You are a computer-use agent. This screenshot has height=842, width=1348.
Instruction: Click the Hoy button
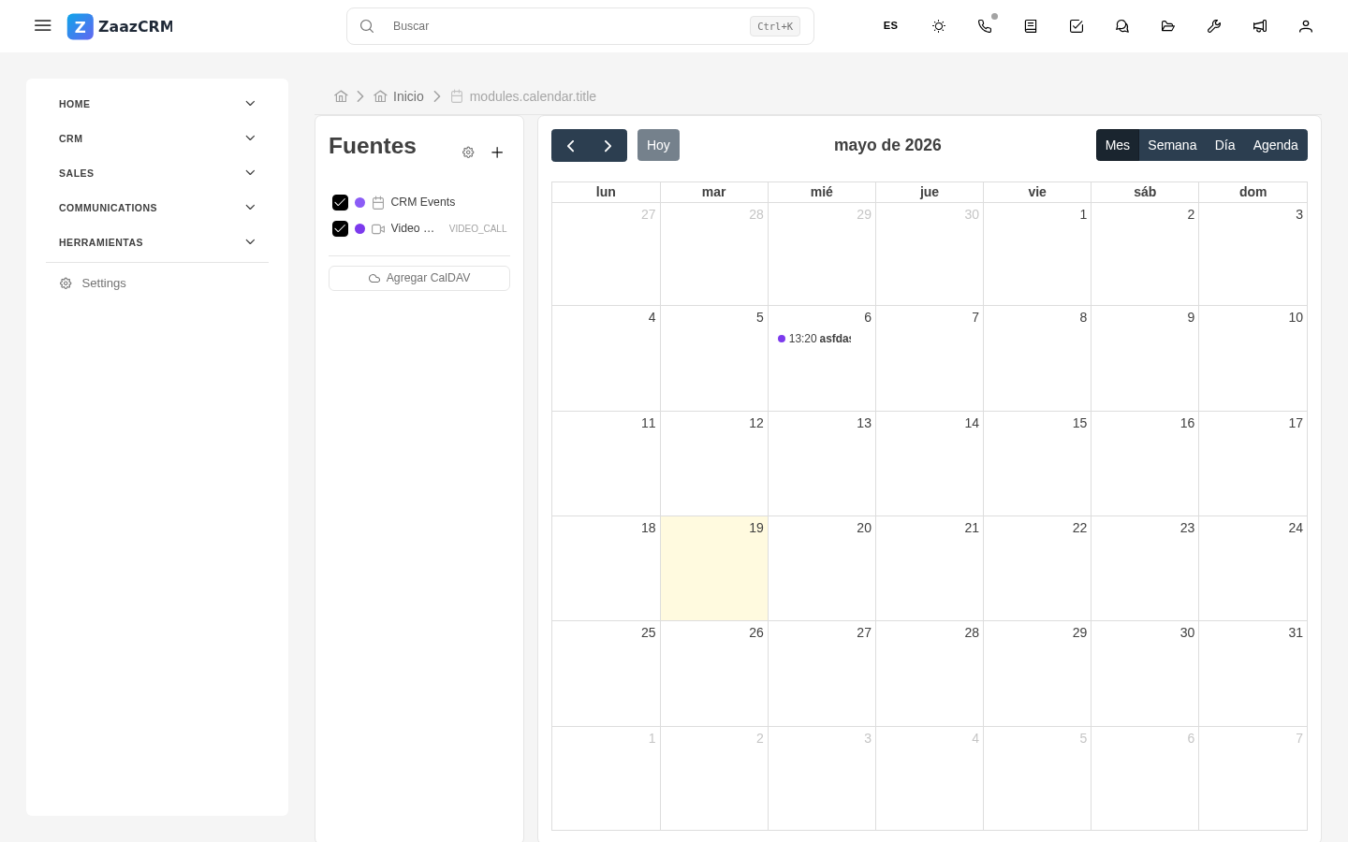point(658,145)
